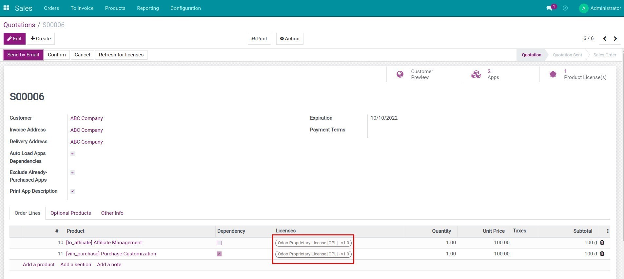Go to the next record arrow
624x279 pixels.
coord(615,39)
